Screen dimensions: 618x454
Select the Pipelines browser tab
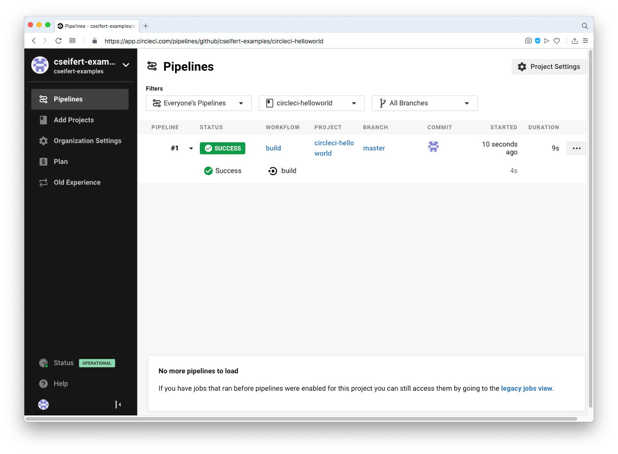(97, 26)
